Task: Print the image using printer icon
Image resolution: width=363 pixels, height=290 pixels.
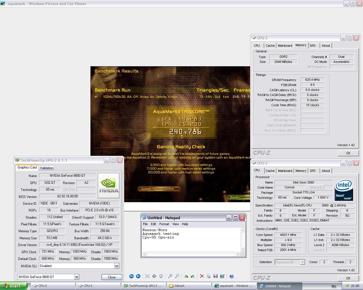Action: 209,276
